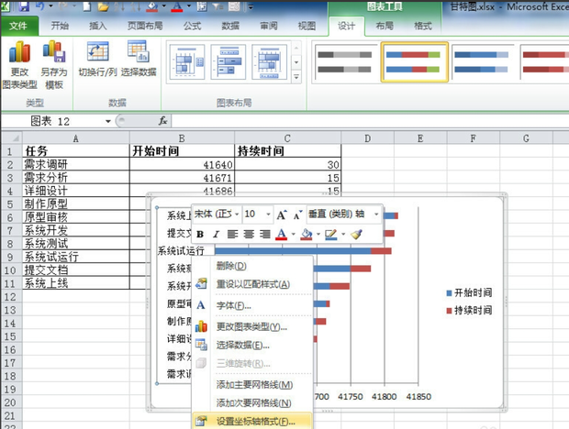Choose the third chart layout thumbnail
This screenshot has width=569, height=429.
269,62
